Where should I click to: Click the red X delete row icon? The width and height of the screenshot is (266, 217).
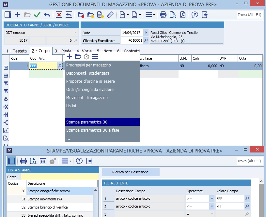tap(59, 15)
